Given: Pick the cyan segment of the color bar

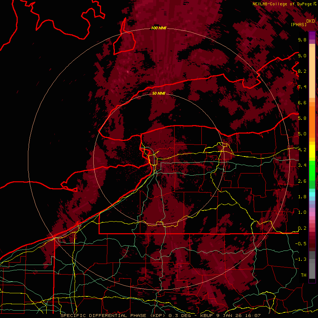Looking at the screenshot, I should [x=312, y=194].
